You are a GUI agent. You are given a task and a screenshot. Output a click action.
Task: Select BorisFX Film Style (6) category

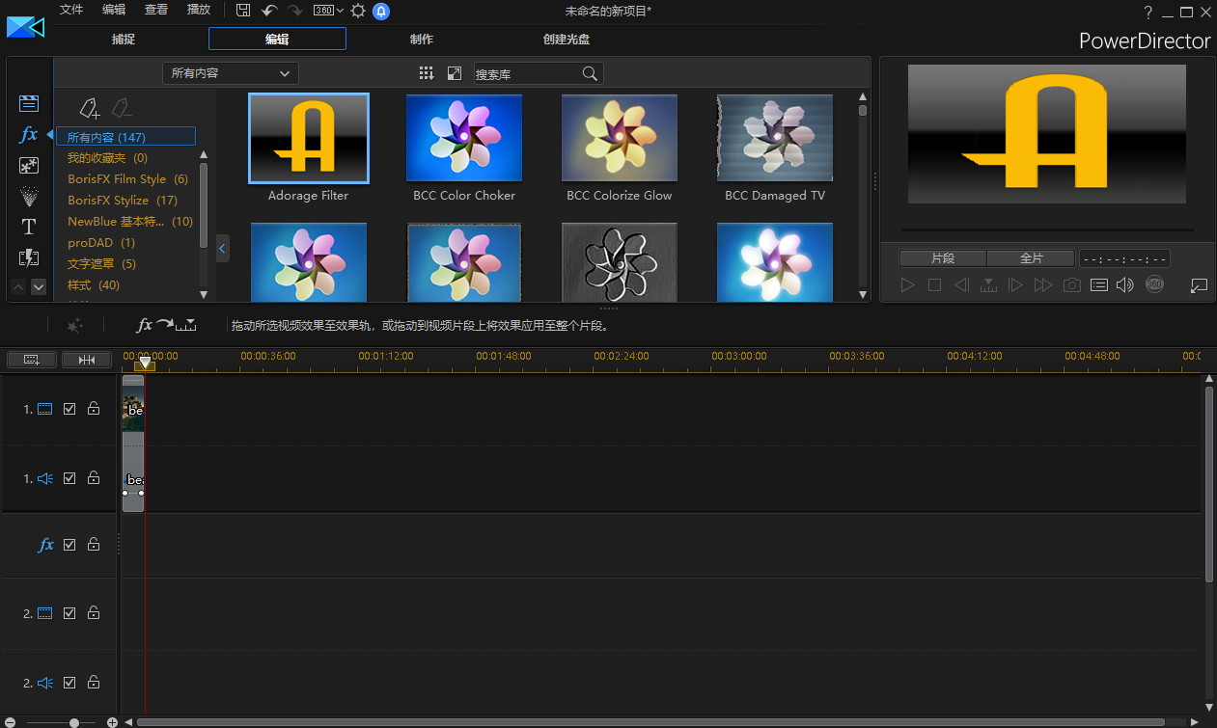coord(127,179)
